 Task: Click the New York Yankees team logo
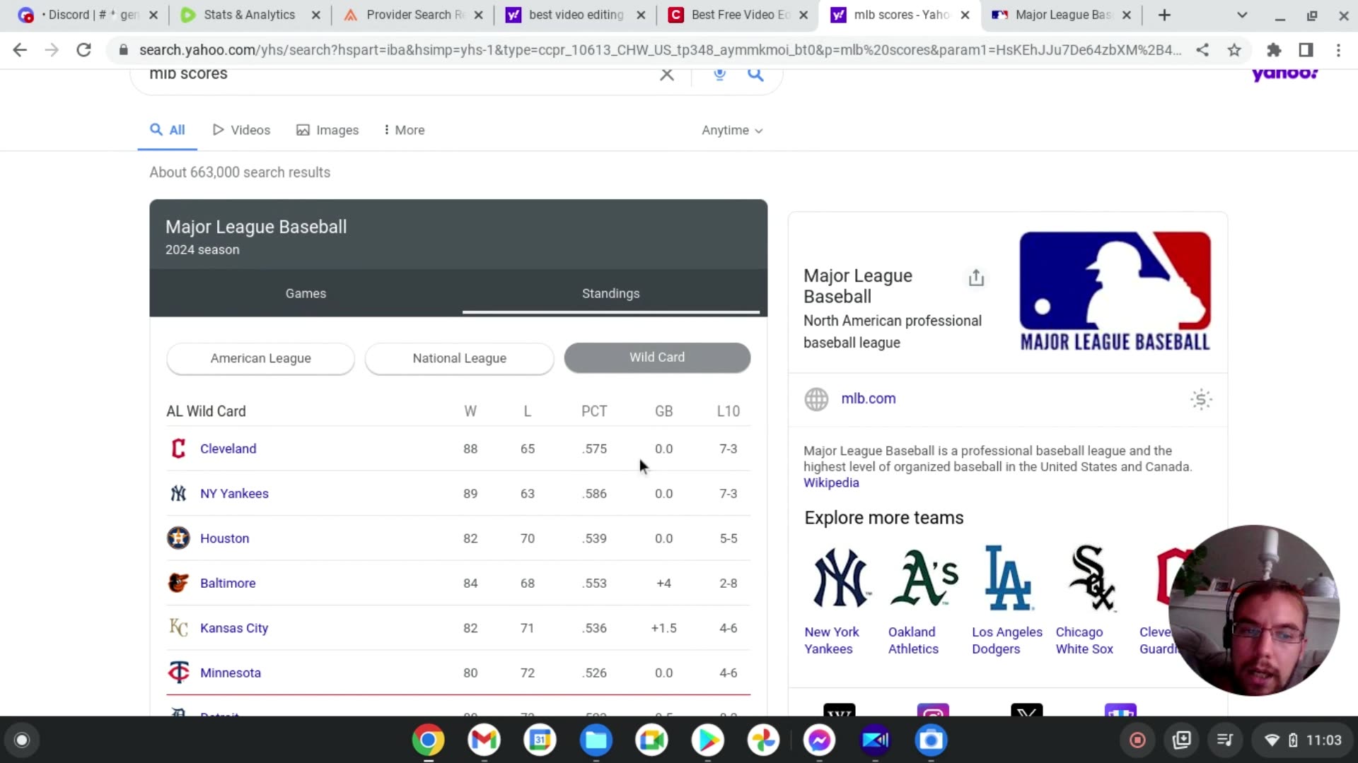(840, 578)
